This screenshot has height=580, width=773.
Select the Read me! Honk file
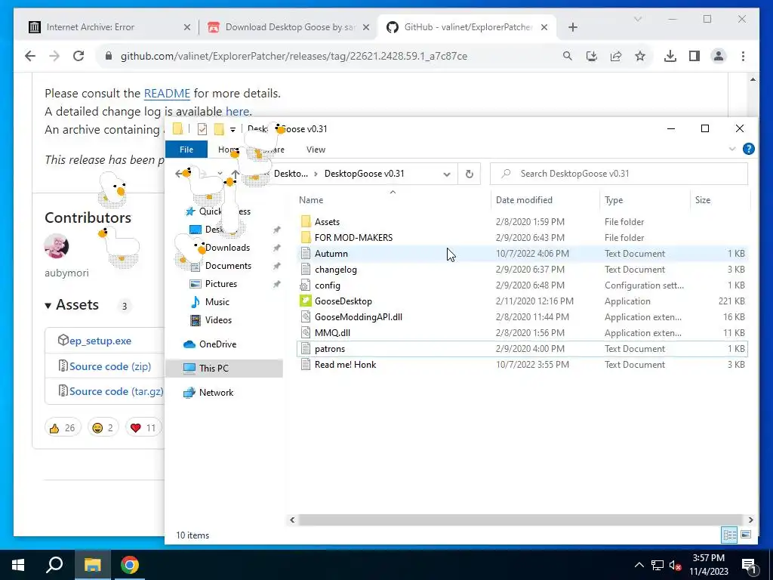coord(345,365)
